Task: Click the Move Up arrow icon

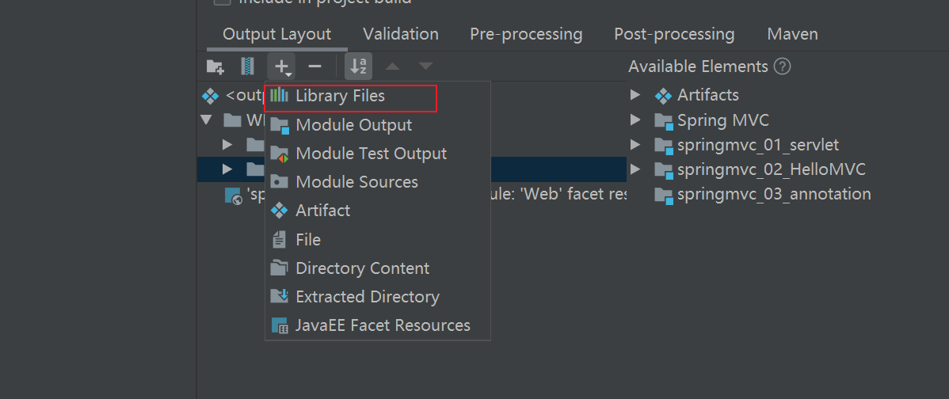Action: 393,66
